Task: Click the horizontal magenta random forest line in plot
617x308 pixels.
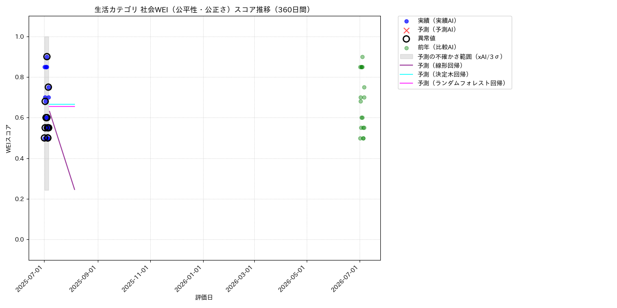Action: [62, 106]
